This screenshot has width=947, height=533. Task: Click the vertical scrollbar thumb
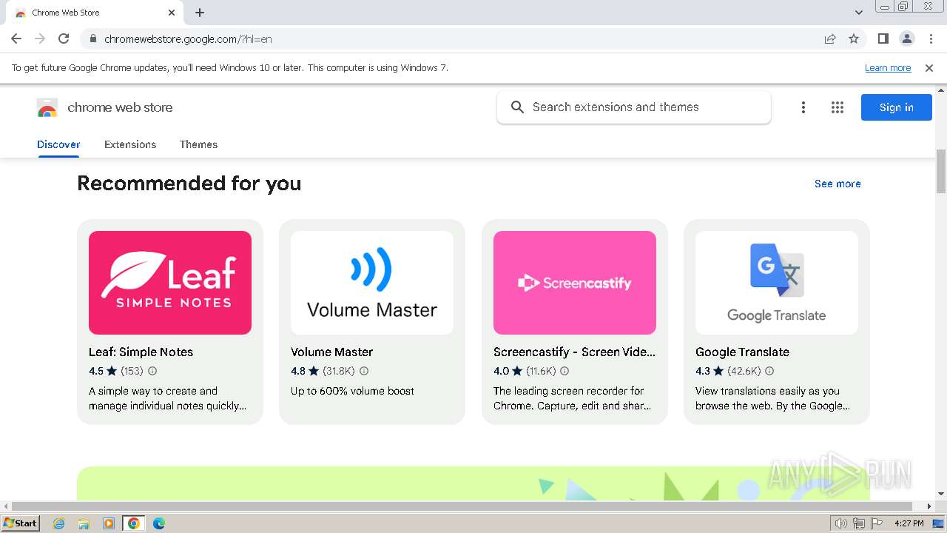coord(941,170)
